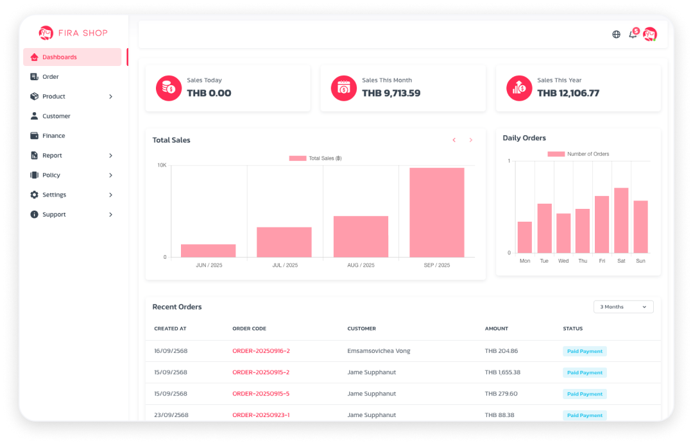Open the language globe icon

point(616,34)
